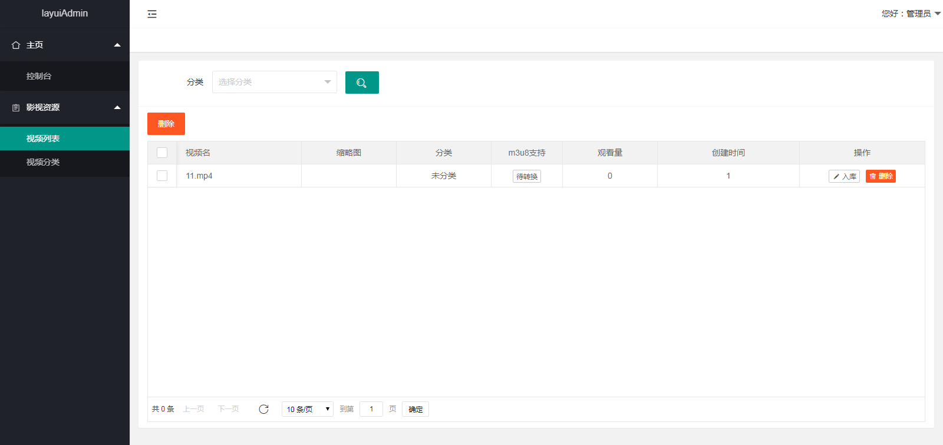Click the 上一页 pagination link
Viewport: 943px width, 445px height.
point(194,409)
